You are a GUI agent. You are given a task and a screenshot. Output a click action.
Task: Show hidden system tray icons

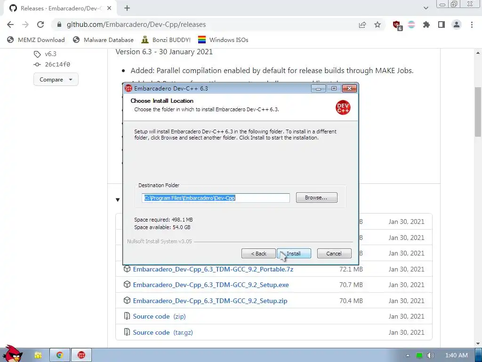(x=408, y=356)
